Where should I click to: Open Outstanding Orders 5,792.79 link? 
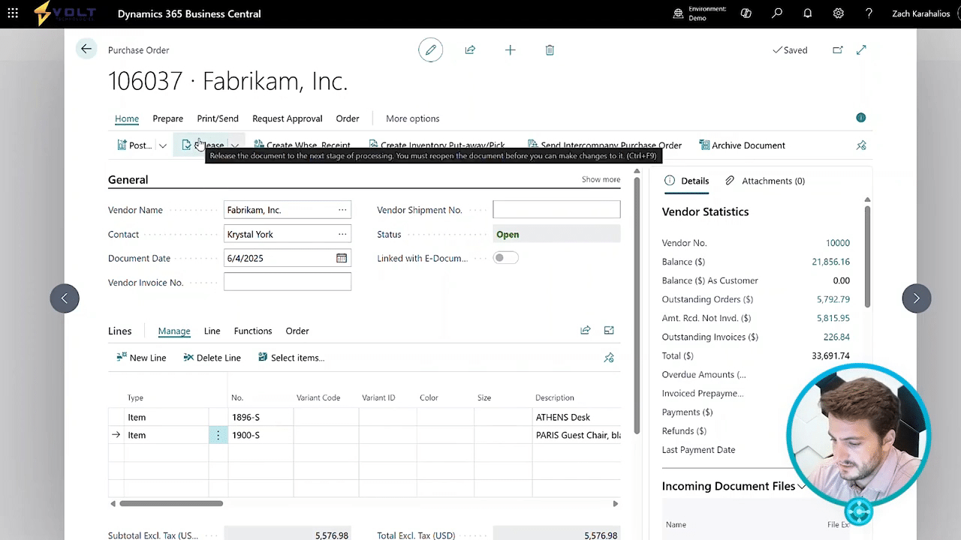coord(833,299)
